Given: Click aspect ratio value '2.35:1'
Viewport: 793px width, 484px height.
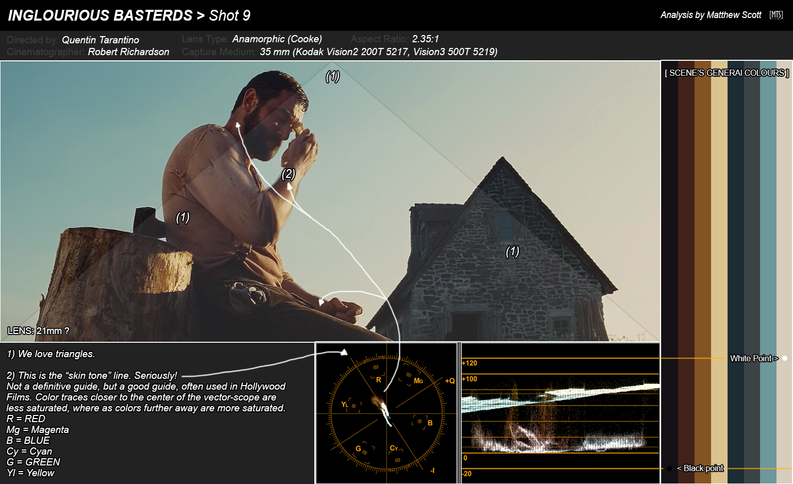Looking at the screenshot, I should pos(426,39).
